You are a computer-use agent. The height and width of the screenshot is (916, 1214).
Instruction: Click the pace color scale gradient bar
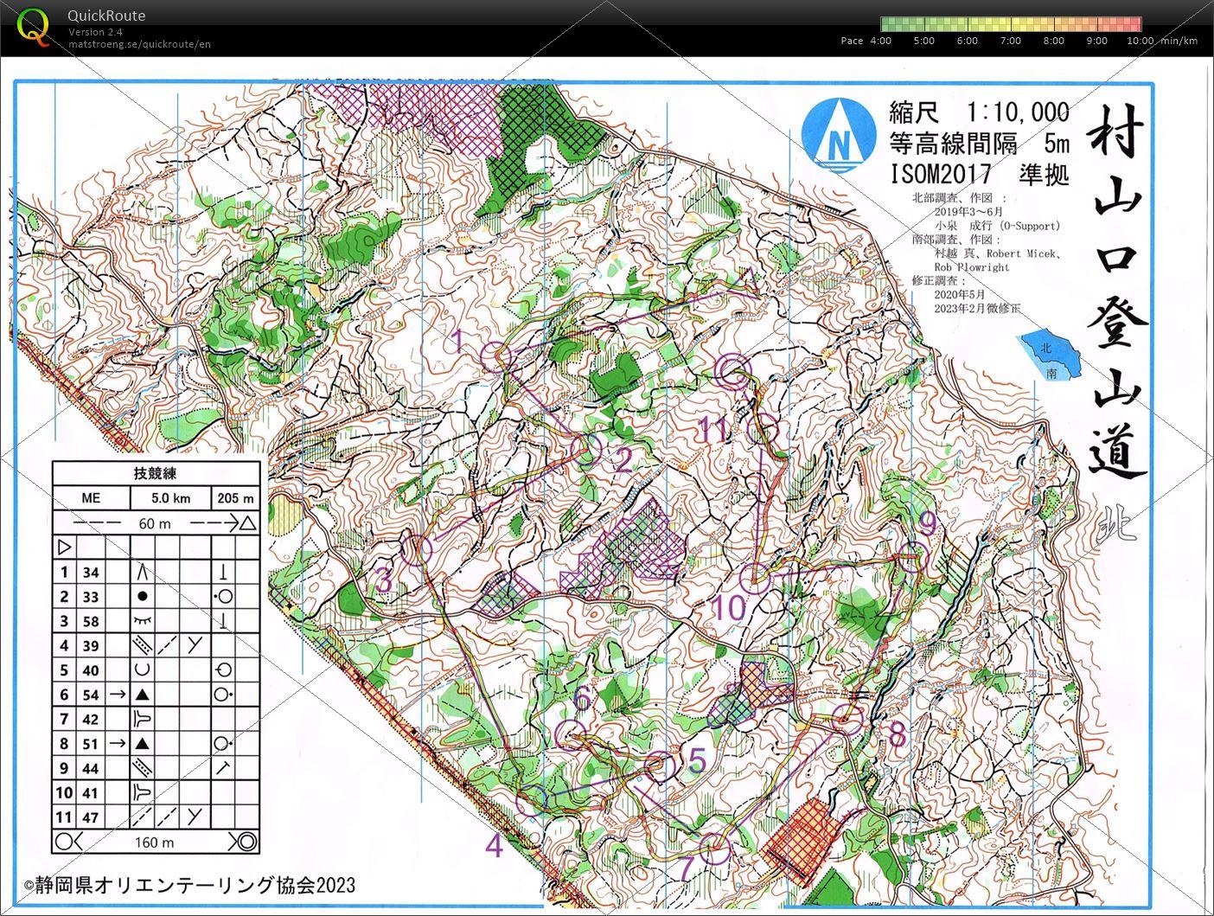coord(1010,24)
